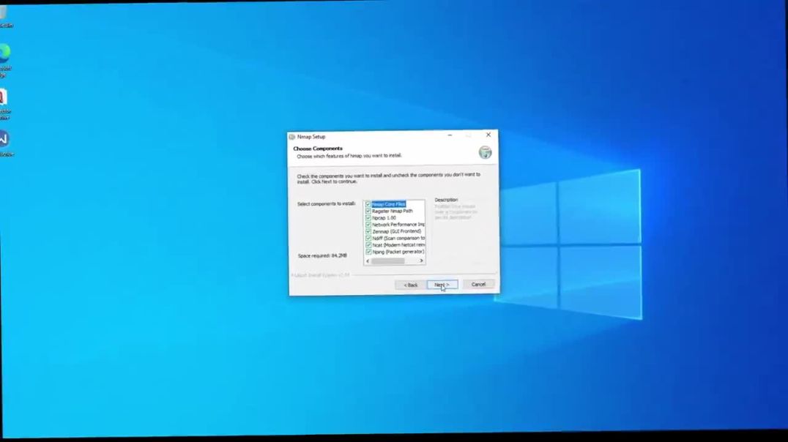Click the Description label

point(446,200)
